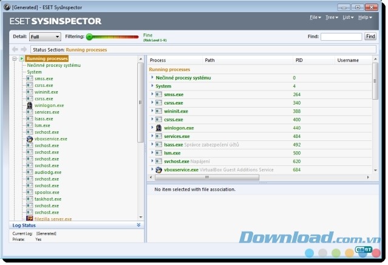Sort by the Username column header
Image resolution: width=388 pixels, height=265 pixels.
click(x=353, y=60)
